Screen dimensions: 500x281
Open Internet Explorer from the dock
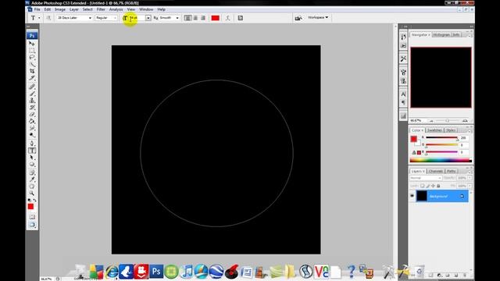click(x=112, y=272)
